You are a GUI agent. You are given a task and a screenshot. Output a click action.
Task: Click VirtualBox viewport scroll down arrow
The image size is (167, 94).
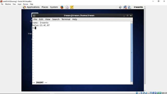pos(145,90)
